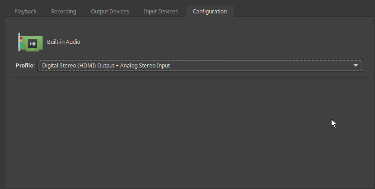Select the Digital Stereo HDMI profile combo box

[x=200, y=65]
